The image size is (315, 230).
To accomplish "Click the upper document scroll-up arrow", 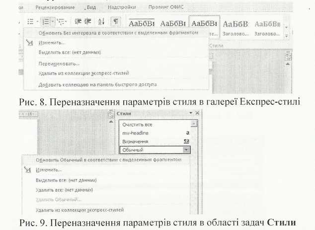I will 288,64.
